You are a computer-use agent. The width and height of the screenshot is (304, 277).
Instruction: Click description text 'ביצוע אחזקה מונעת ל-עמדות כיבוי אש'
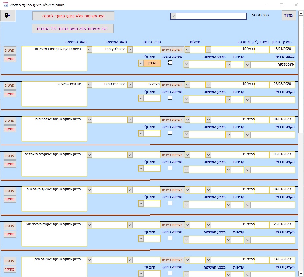click(54, 224)
